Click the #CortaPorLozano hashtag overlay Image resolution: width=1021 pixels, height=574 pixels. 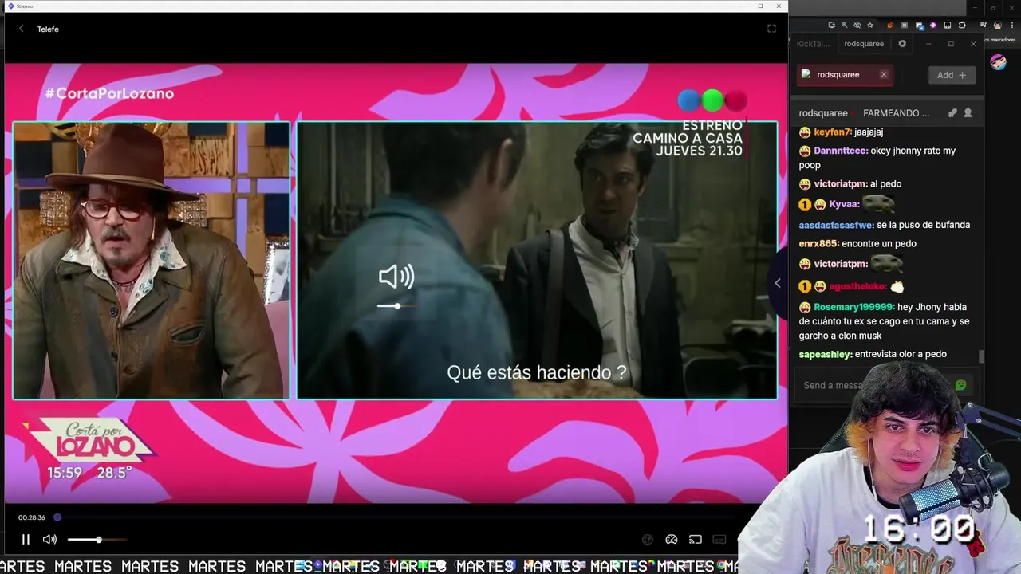109,93
